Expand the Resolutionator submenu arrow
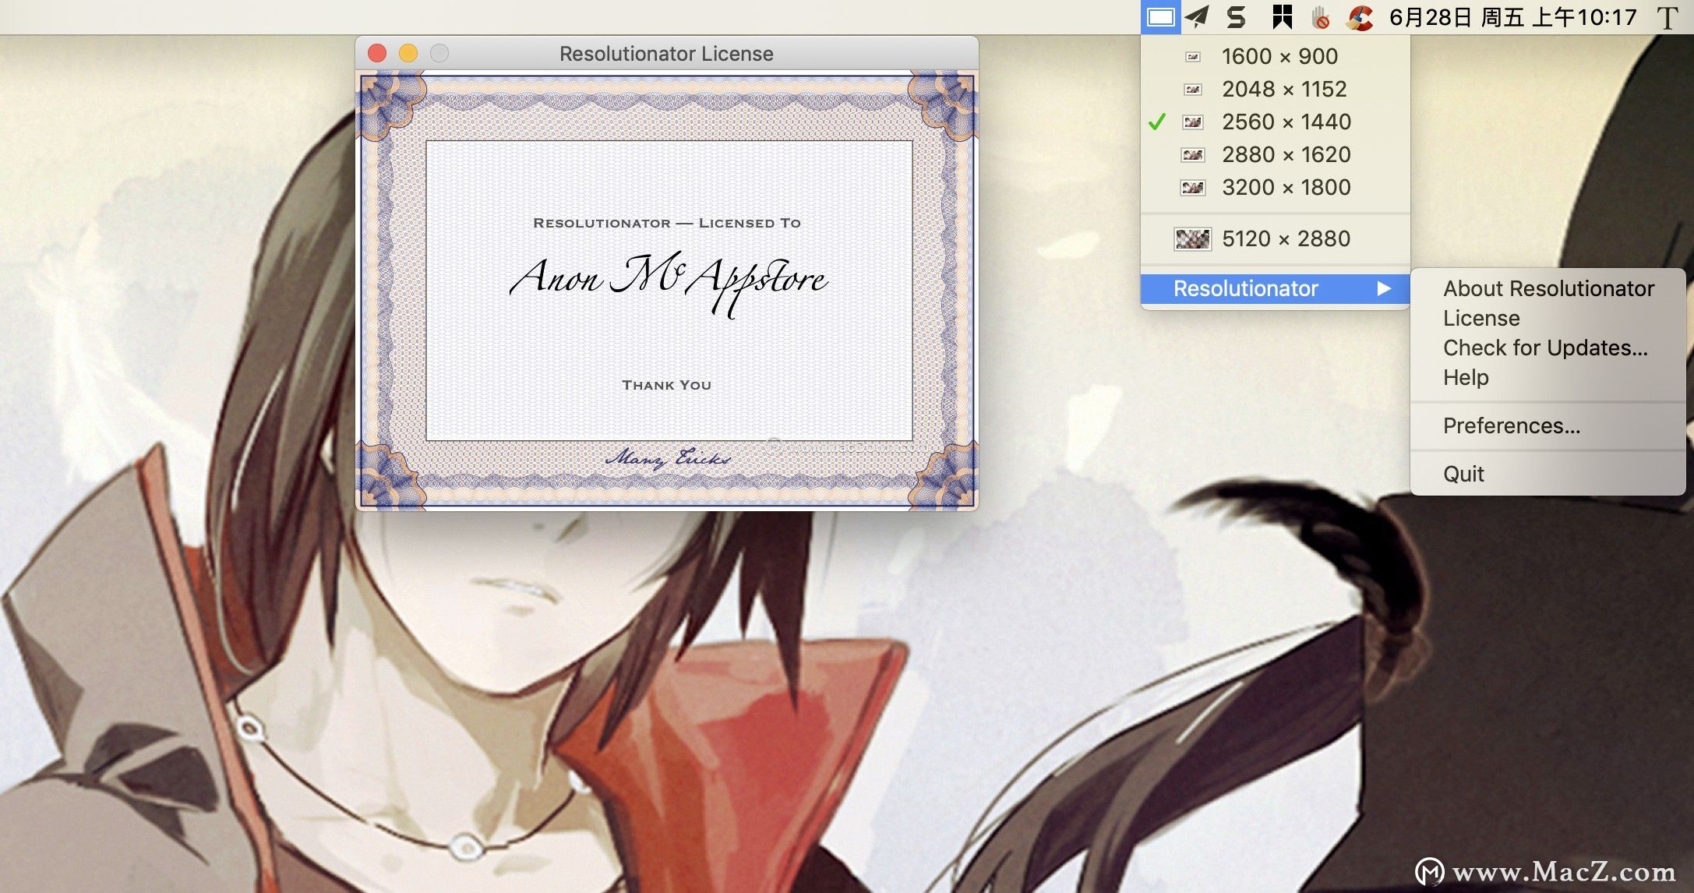1694x893 pixels. point(1384,288)
